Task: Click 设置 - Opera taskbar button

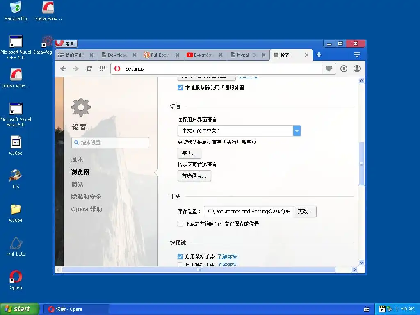Action: click(76, 309)
